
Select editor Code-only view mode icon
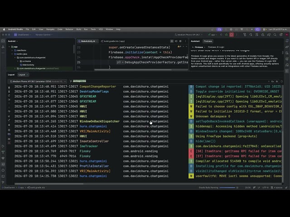point(172,41)
